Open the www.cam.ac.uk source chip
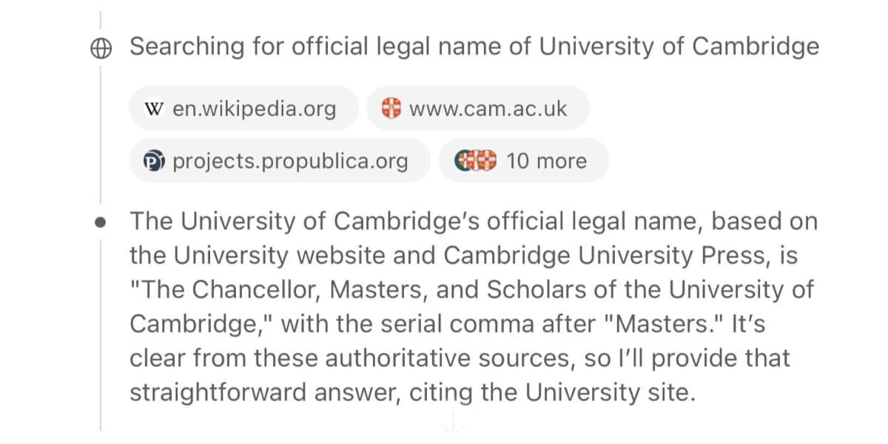The width and height of the screenshot is (888, 444). (477, 109)
